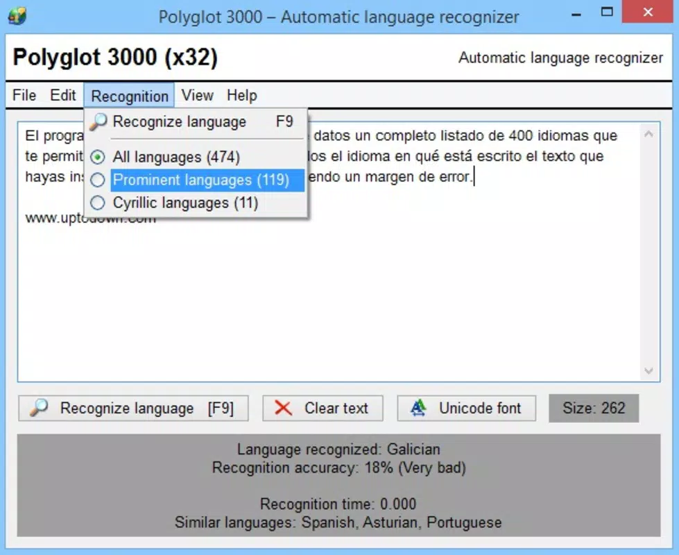The height and width of the screenshot is (555, 679).
Task: Select All languages (474) radio button
Action: (98, 157)
